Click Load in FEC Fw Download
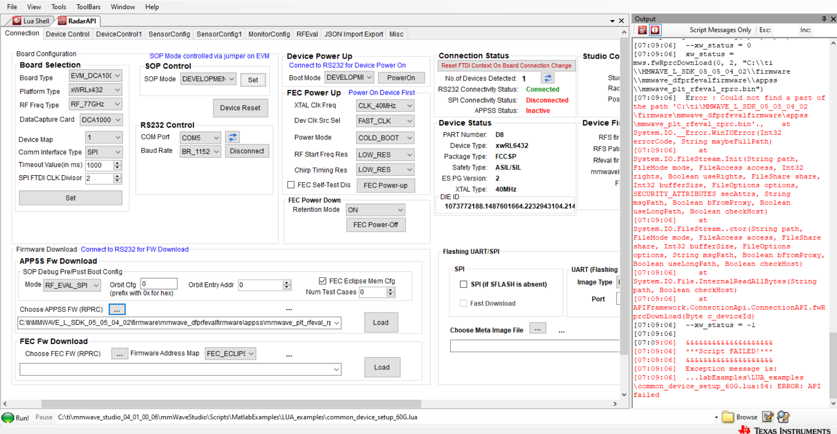This screenshot has width=837, height=434. [382, 368]
